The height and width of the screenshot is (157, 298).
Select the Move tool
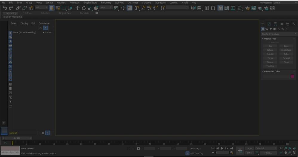pos(78,8)
